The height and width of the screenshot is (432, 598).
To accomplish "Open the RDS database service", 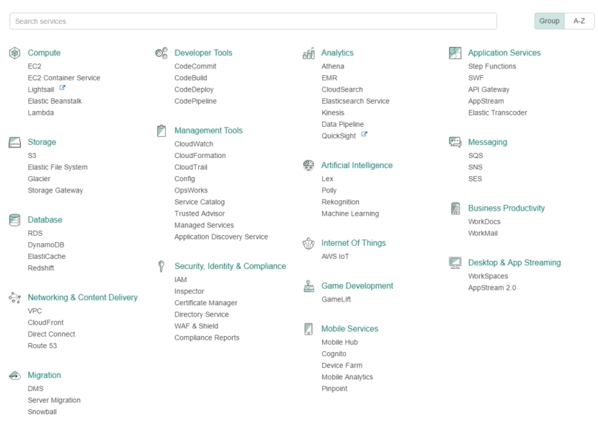I will click(x=35, y=233).
